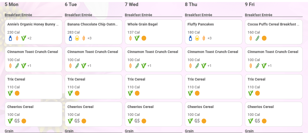The height and width of the screenshot is (133, 308).
Task: Expand +3 icons on Banana Chocolate Chip Oatmeal
Action: click(x=89, y=38)
